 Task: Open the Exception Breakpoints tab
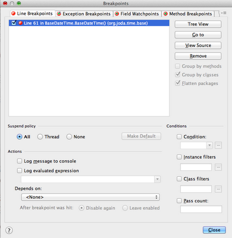84,14
